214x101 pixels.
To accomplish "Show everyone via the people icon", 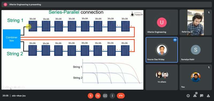I will click(195, 96).
